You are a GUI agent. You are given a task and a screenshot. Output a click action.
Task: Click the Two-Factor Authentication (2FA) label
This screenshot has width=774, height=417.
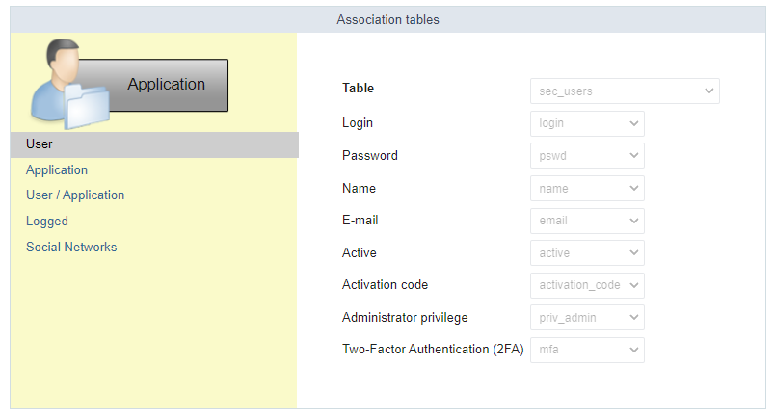[x=433, y=350]
